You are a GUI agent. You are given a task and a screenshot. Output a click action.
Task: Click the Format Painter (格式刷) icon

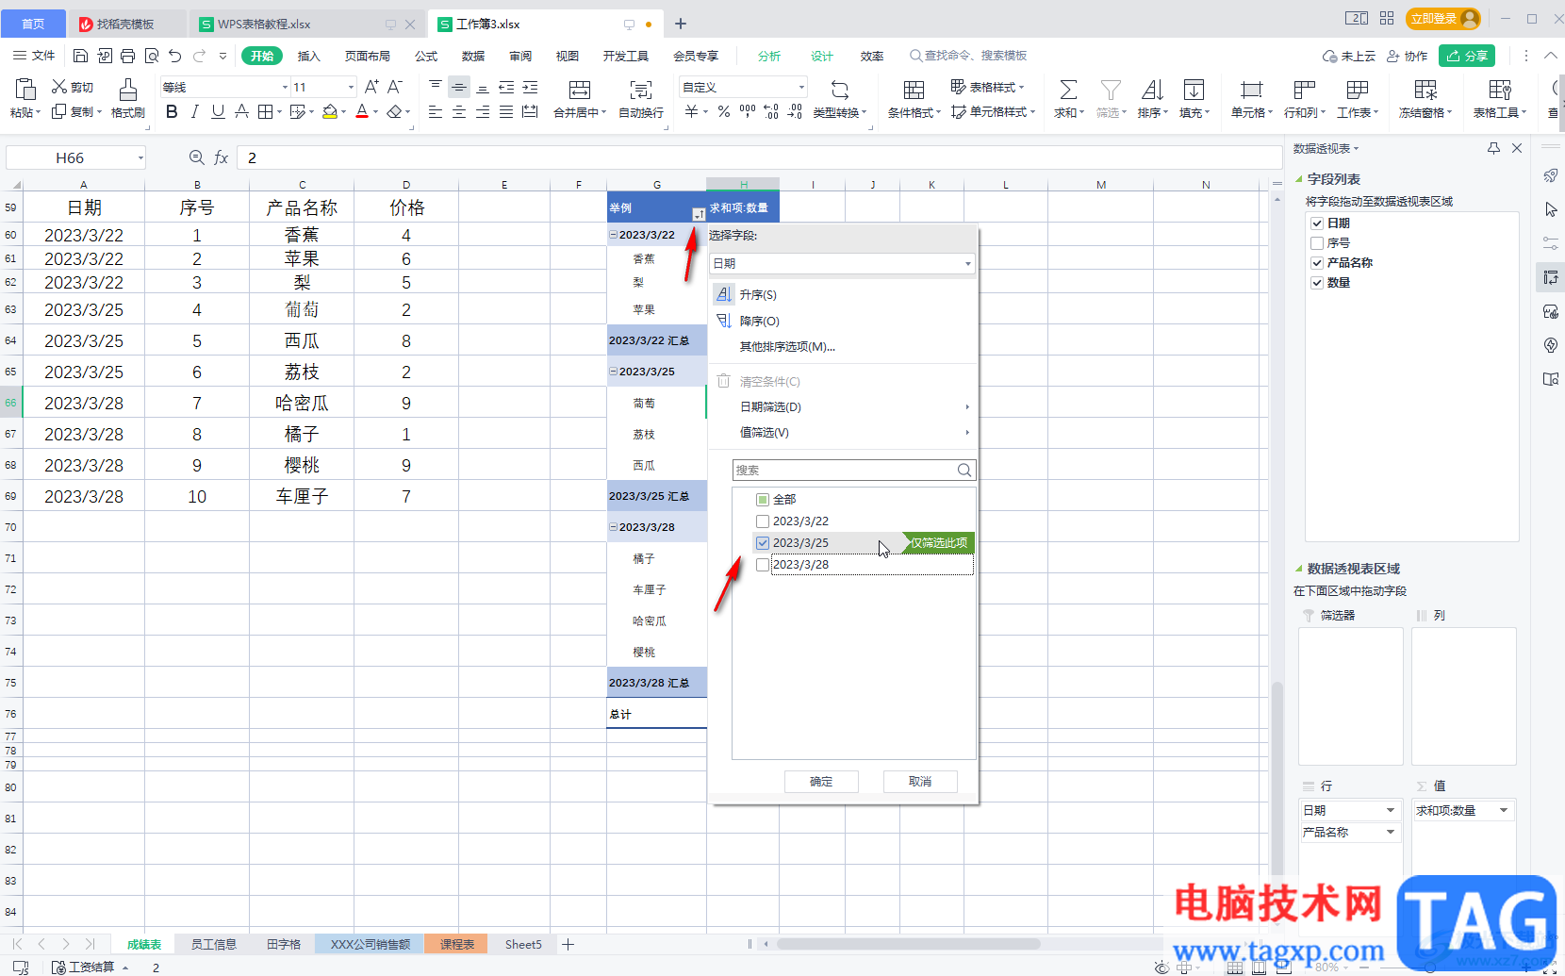127,89
